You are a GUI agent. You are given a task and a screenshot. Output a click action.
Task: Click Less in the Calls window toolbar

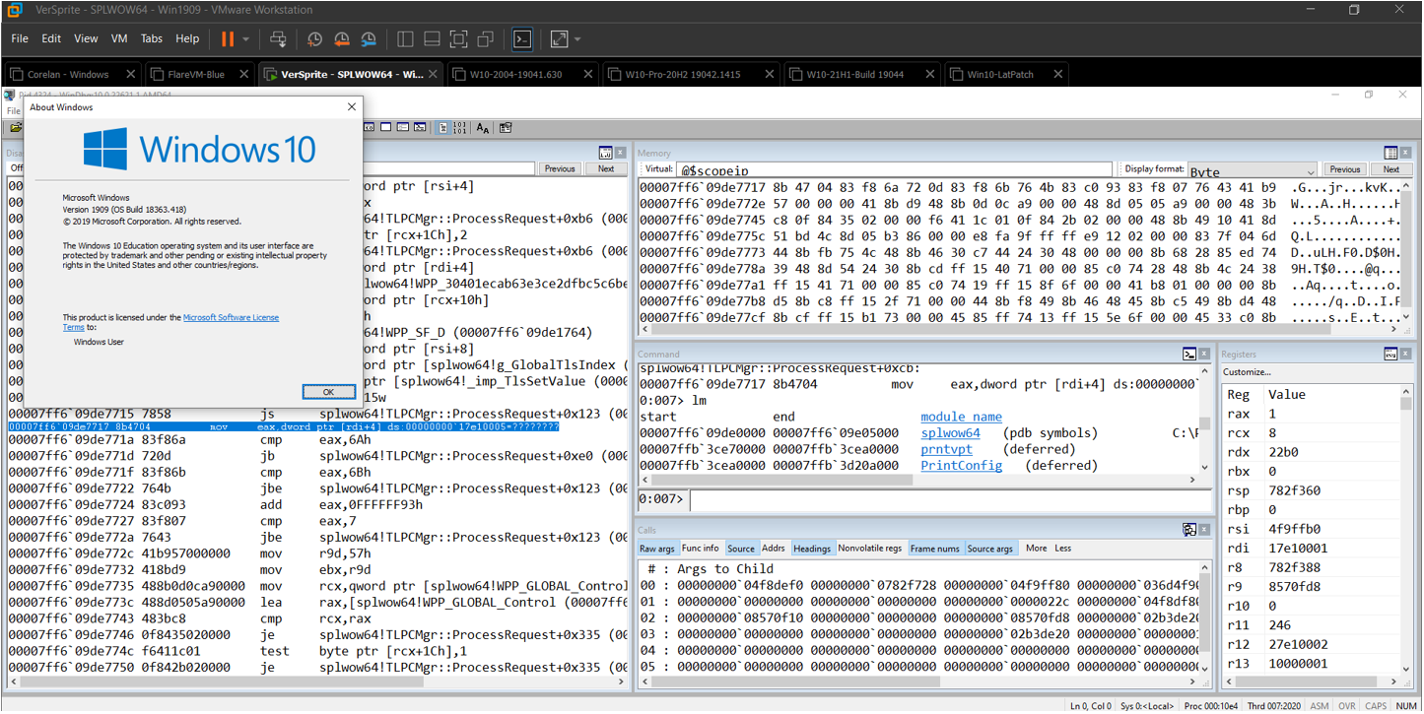click(1063, 549)
